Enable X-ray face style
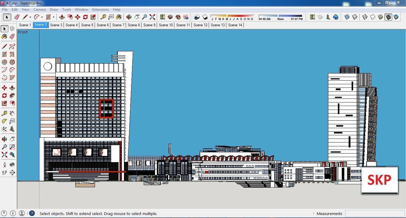The height and width of the screenshot is (218, 406). (347, 17)
